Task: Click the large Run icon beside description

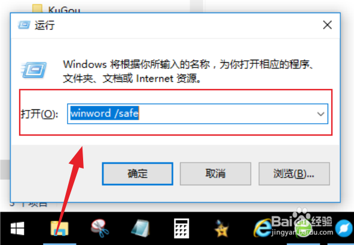Action: click(x=34, y=70)
